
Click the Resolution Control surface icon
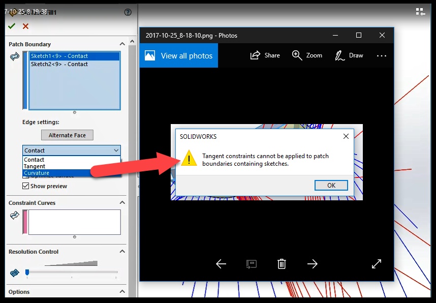pyautogui.click(x=14, y=272)
